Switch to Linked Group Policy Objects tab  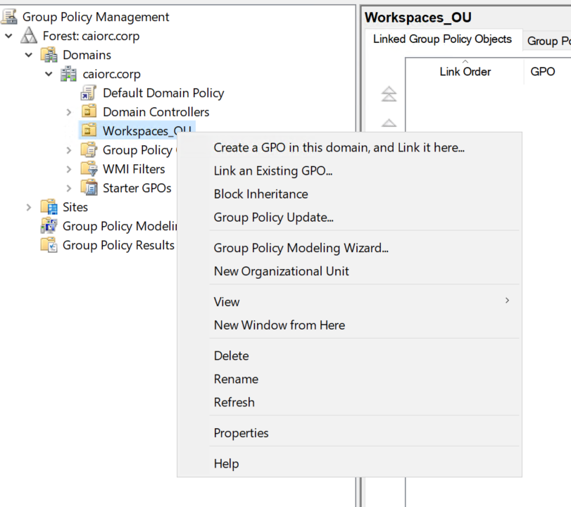tap(442, 39)
